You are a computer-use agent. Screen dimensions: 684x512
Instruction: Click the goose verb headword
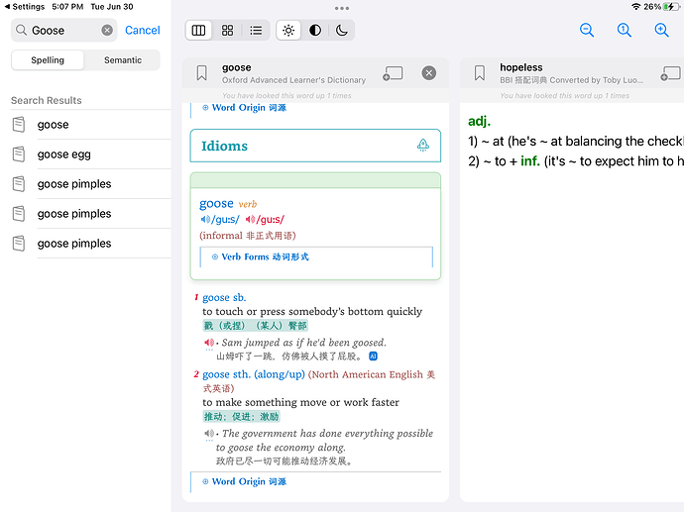216,203
